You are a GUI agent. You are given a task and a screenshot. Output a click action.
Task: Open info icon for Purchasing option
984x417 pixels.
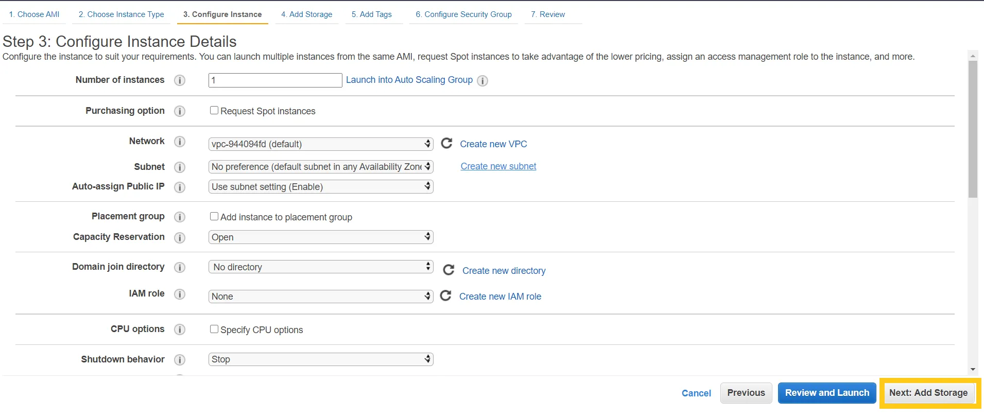coord(180,111)
